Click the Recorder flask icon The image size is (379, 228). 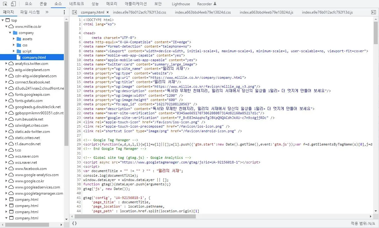click(215, 4)
